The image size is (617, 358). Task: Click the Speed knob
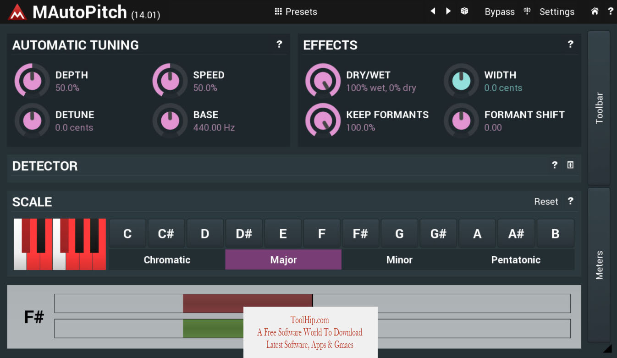170,81
